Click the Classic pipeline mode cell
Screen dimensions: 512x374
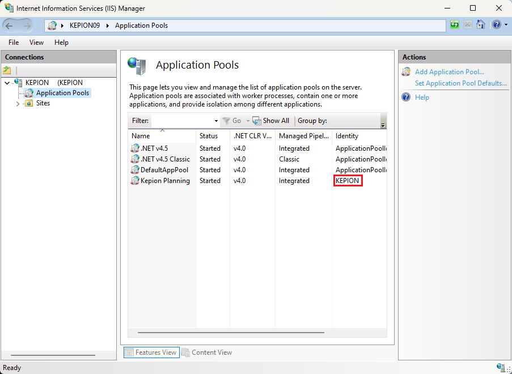(289, 159)
